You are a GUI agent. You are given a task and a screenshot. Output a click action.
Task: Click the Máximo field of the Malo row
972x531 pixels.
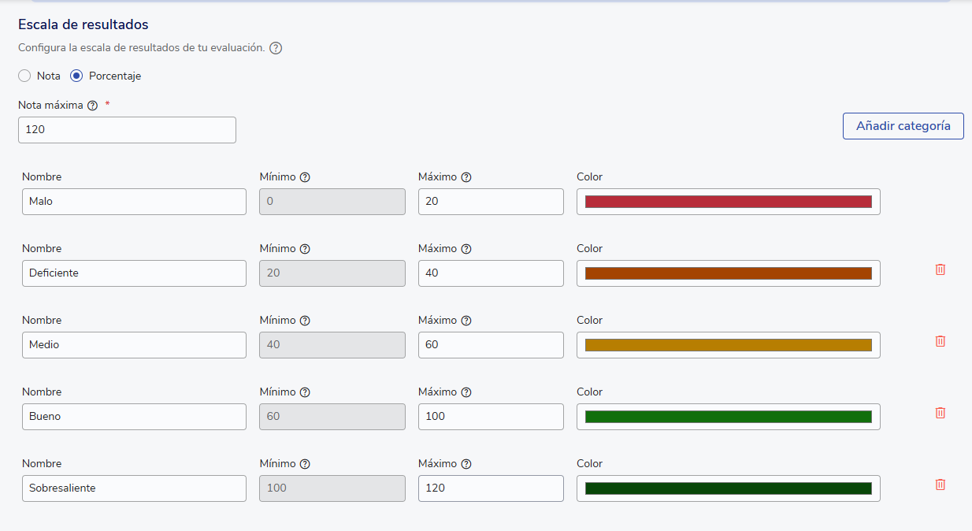pos(491,202)
